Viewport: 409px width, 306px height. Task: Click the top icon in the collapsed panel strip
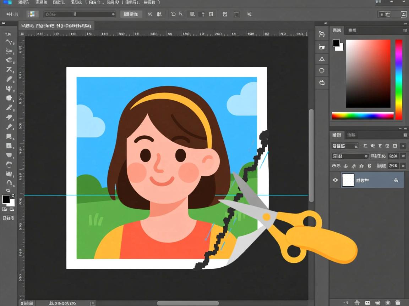pyautogui.click(x=322, y=34)
